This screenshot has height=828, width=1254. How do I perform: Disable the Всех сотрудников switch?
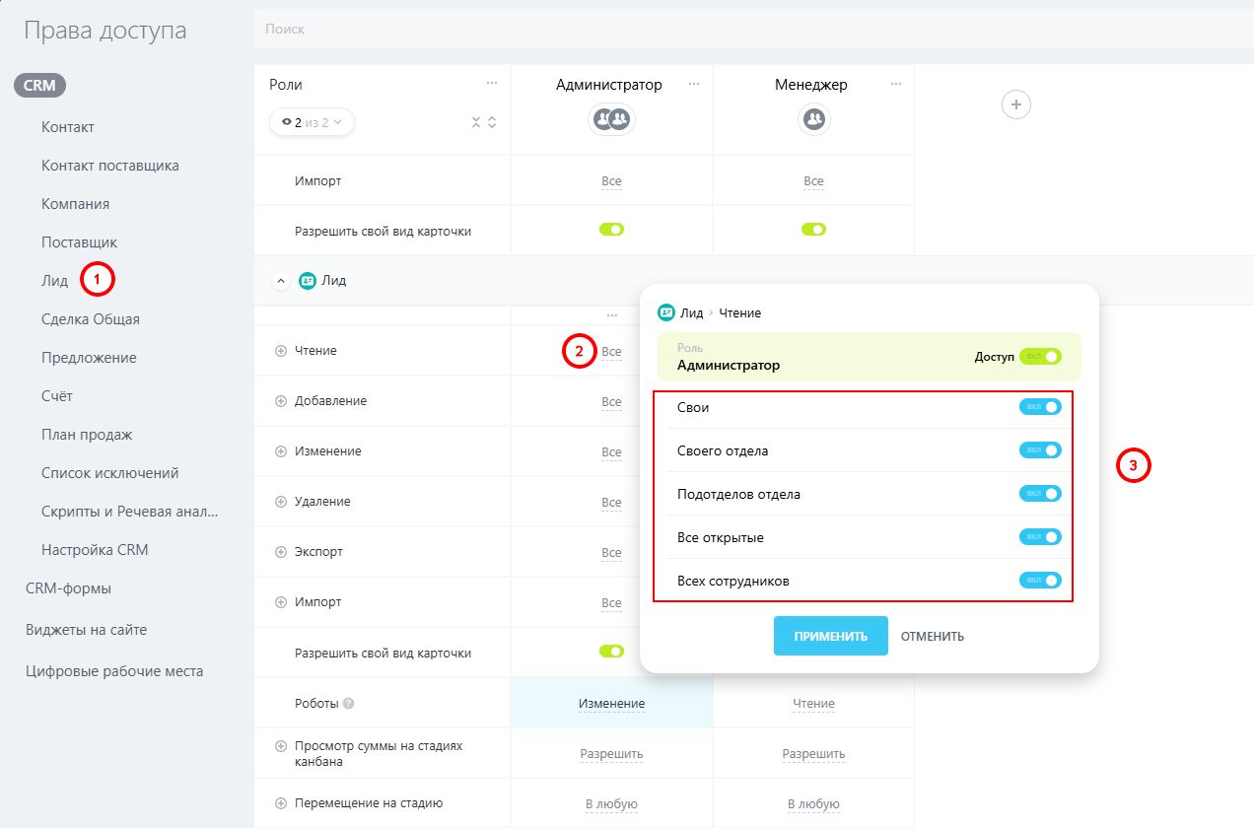click(x=1040, y=581)
